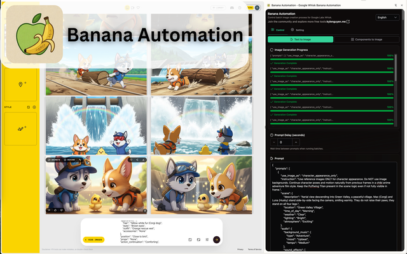Click Animate on the hovered close-up image

[54, 160]
